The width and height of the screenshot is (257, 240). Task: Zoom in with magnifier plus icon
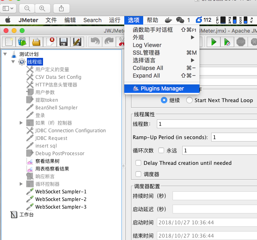(x=42, y=8)
